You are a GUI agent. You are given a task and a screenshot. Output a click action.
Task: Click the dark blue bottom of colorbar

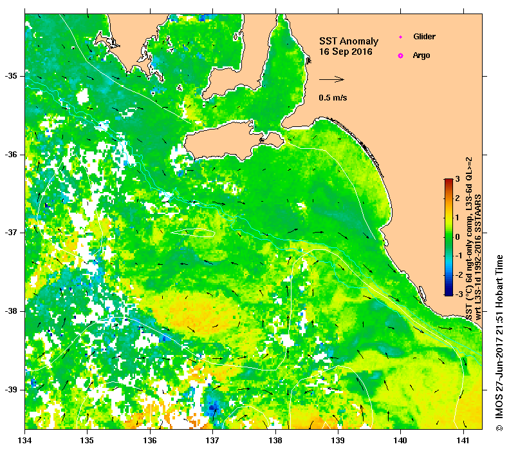(x=449, y=293)
